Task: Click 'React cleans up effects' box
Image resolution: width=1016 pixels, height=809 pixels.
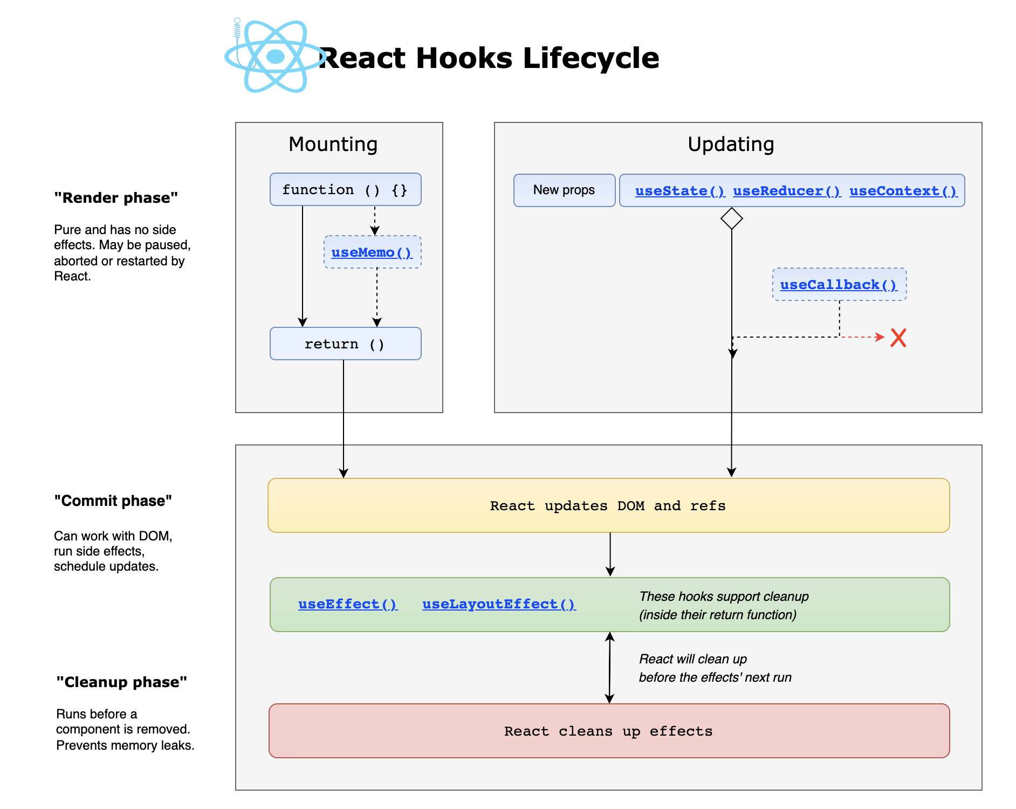Action: 609,731
